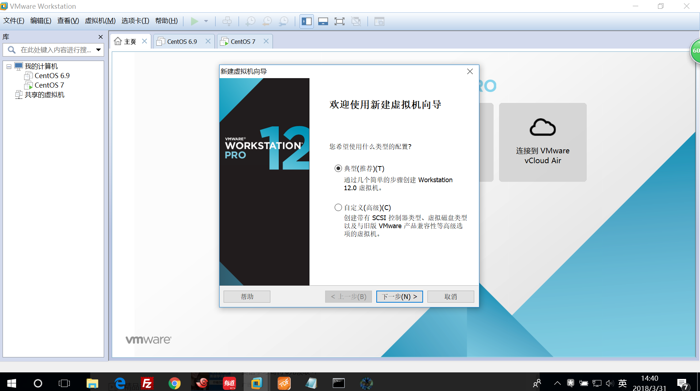
Task: Open Microsoft Edge from the taskbar
Action: pyautogui.click(x=120, y=383)
